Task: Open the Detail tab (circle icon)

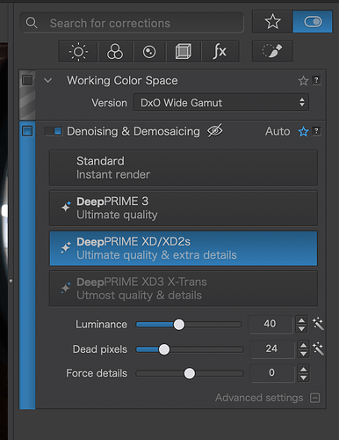Action: pos(149,52)
